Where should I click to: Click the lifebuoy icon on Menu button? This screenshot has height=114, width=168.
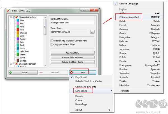[71, 72]
